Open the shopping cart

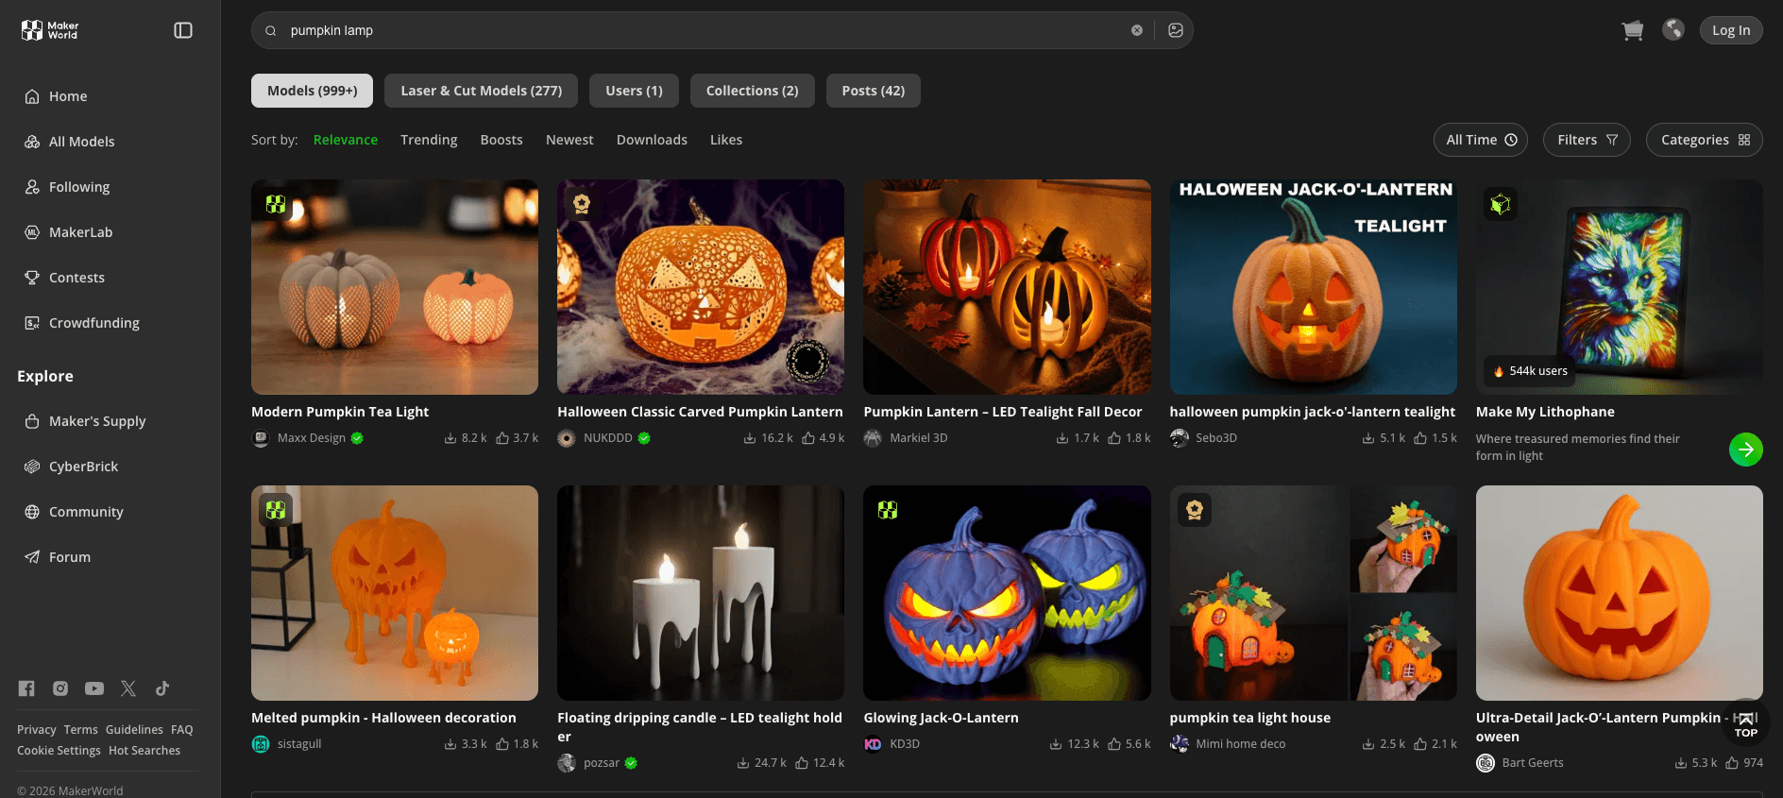click(1632, 30)
